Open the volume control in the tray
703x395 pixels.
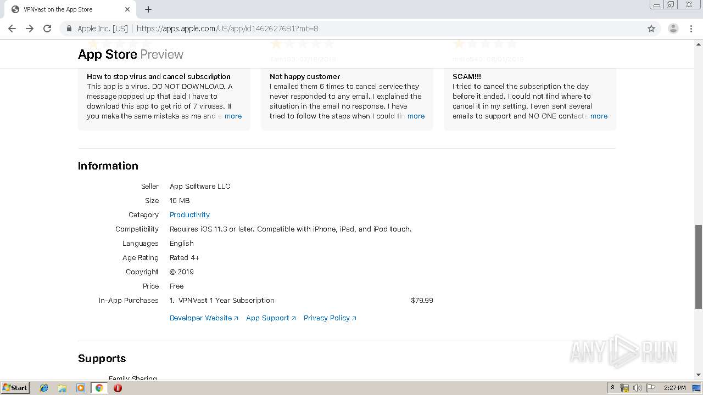[x=638, y=388]
